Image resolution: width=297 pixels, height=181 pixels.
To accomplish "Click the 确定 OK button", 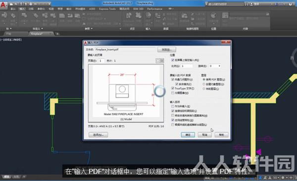I will pos(188,135).
